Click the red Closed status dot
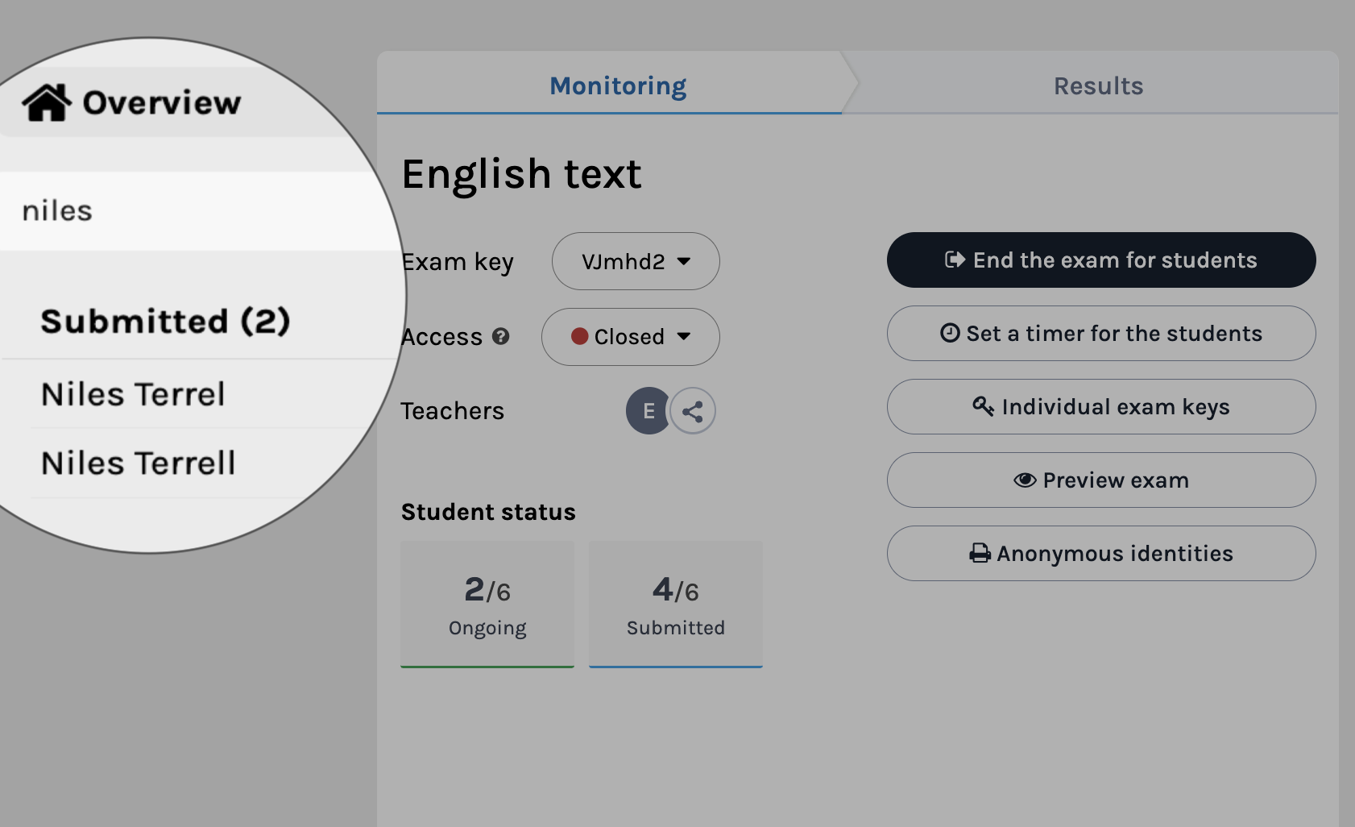The image size is (1355, 827). pos(579,336)
